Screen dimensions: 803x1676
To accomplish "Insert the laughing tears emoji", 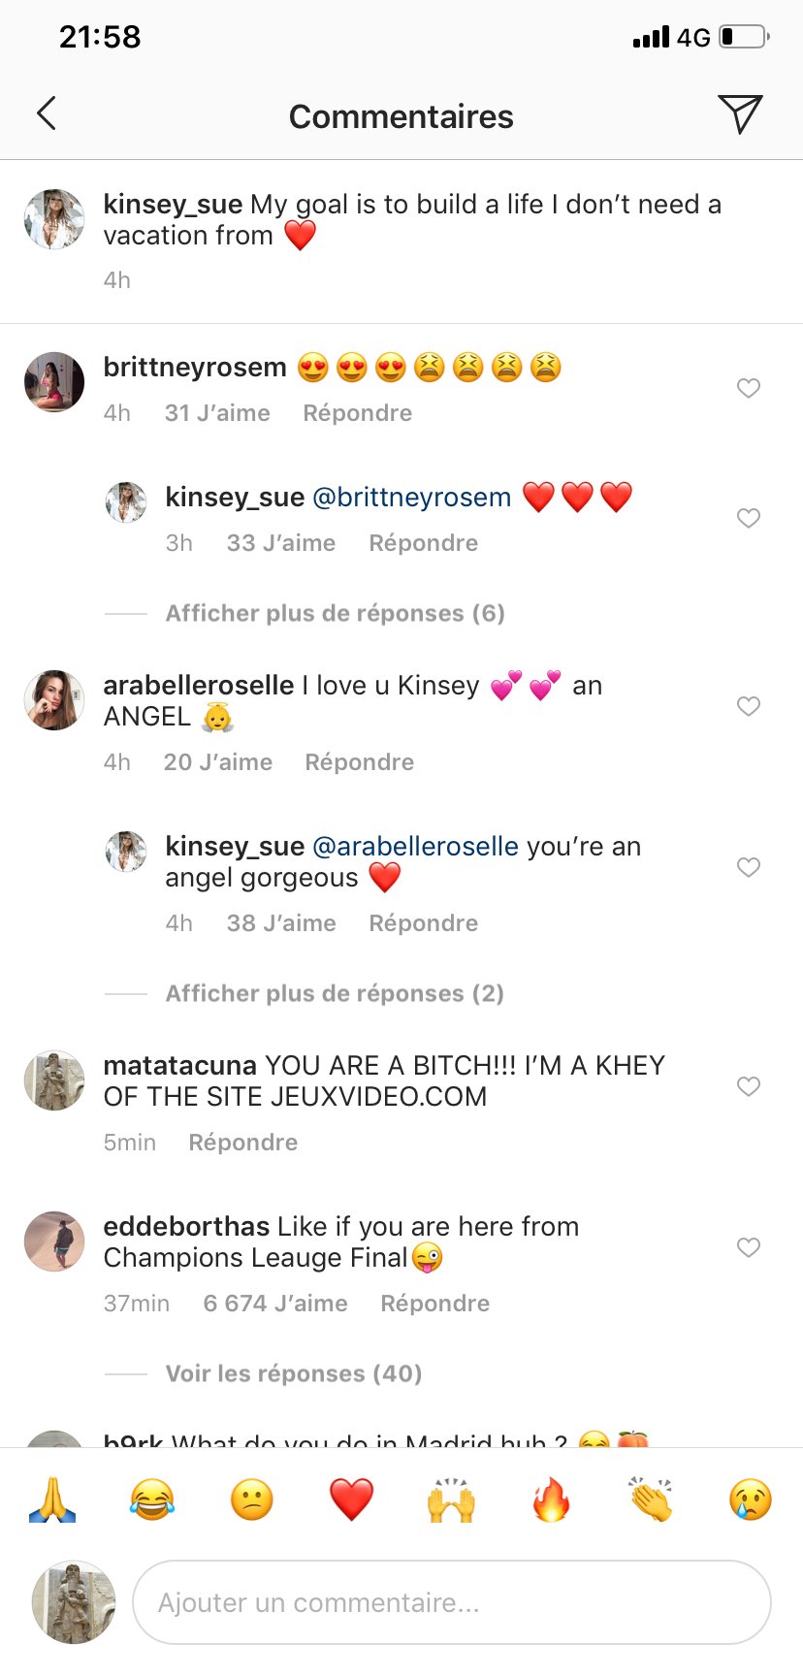I will click(x=152, y=1499).
